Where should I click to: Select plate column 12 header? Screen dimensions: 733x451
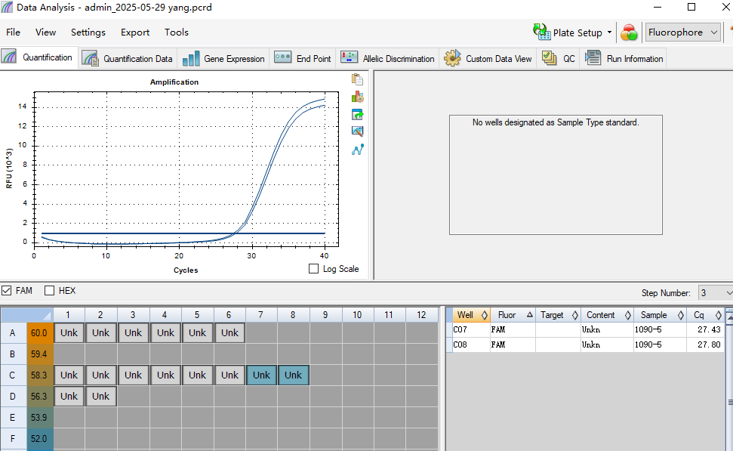(x=421, y=315)
